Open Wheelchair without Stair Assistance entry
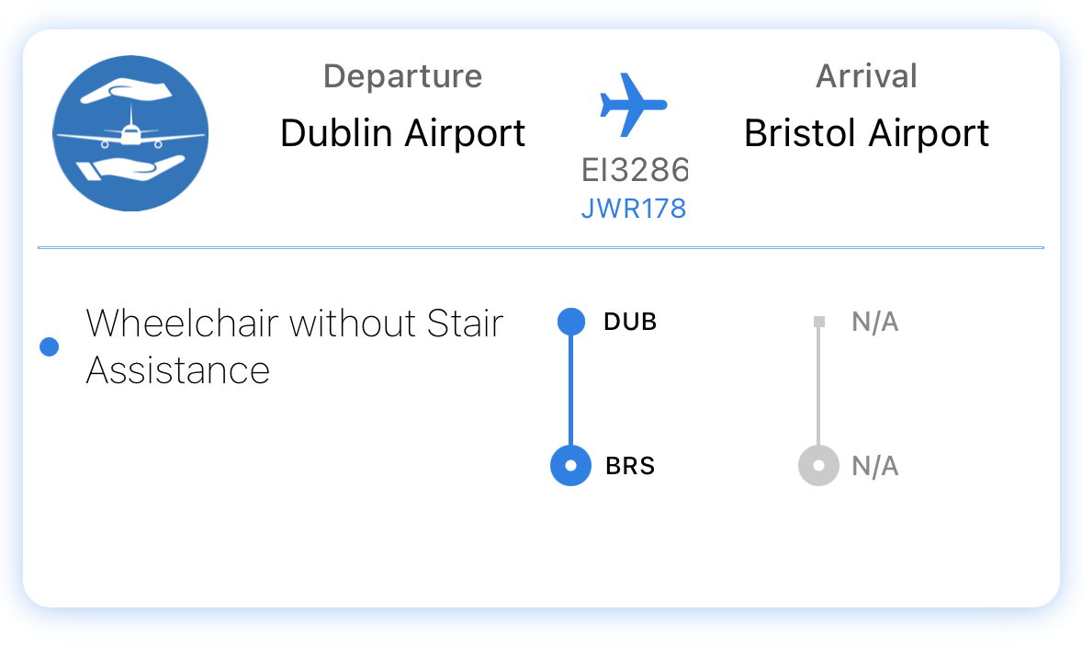The height and width of the screenshot is (658, 1082). 294,346
